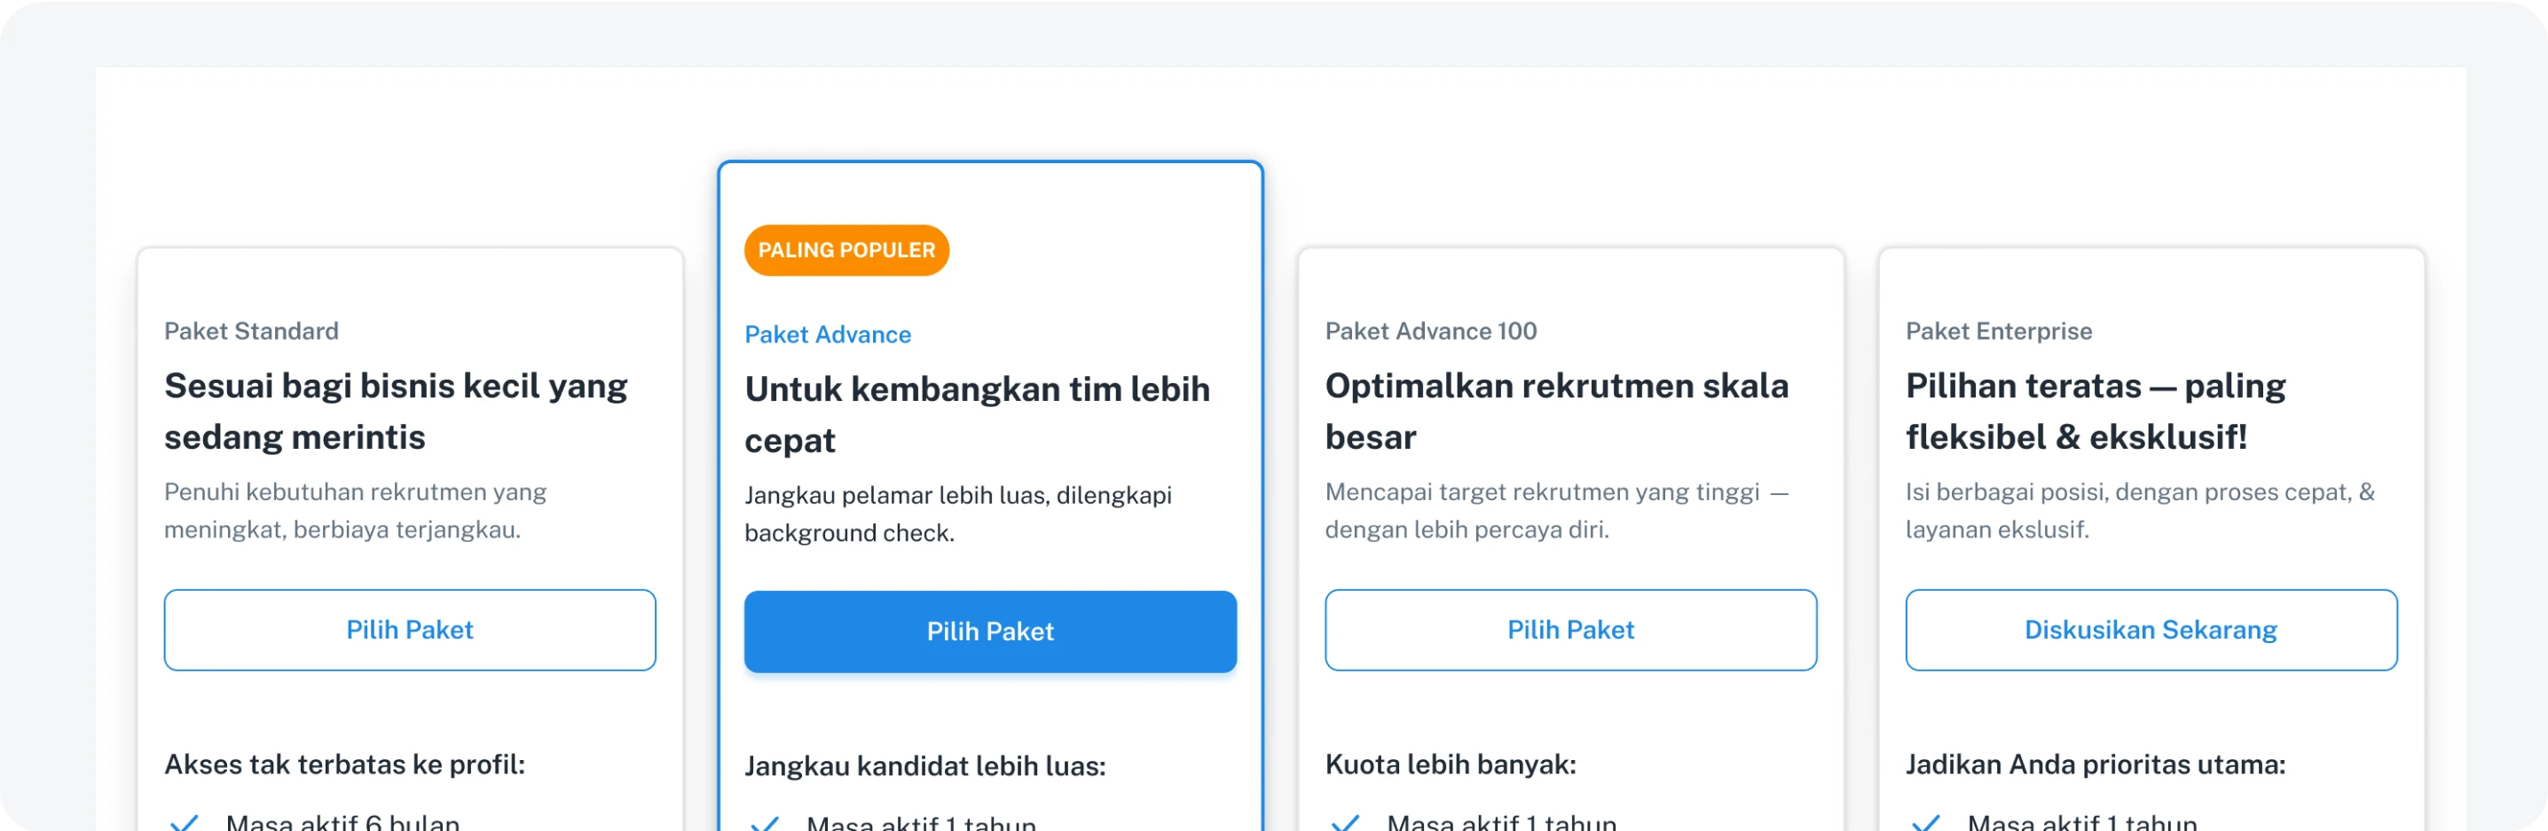Click the orange PALING POPULER badge
This screenshot has width=2548, height=831.
coord(845,250)
